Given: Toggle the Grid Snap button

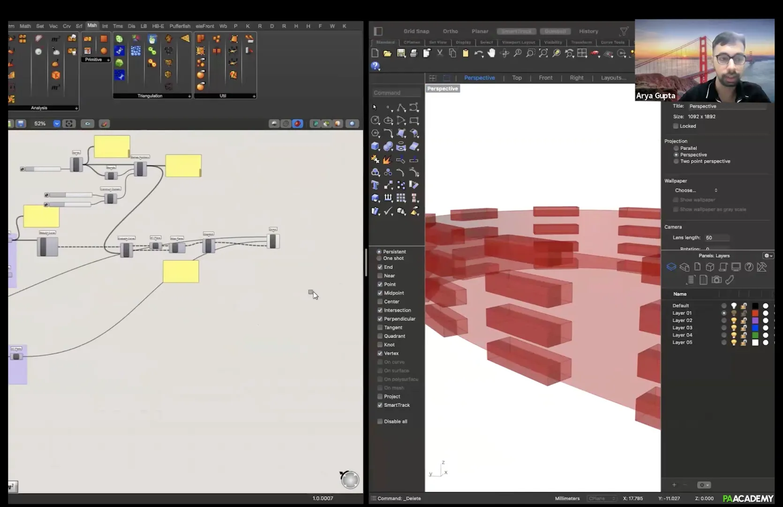Looking at the screenshot, I should 416,31.
